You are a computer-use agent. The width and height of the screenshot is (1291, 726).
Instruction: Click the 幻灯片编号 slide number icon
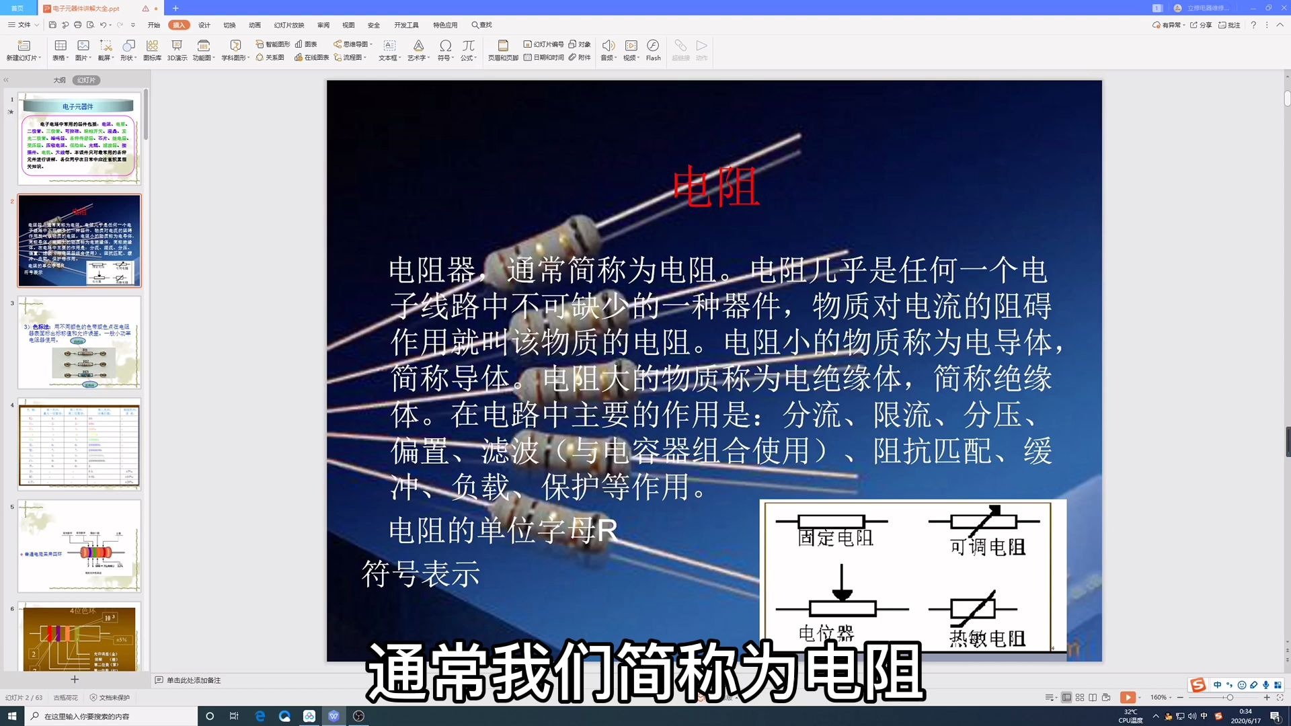pyautogui.click(x=543, y=44)
